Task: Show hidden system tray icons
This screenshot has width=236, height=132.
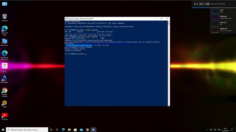Action: (207, 129)
